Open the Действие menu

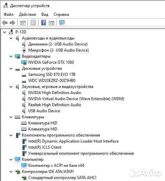27,14
